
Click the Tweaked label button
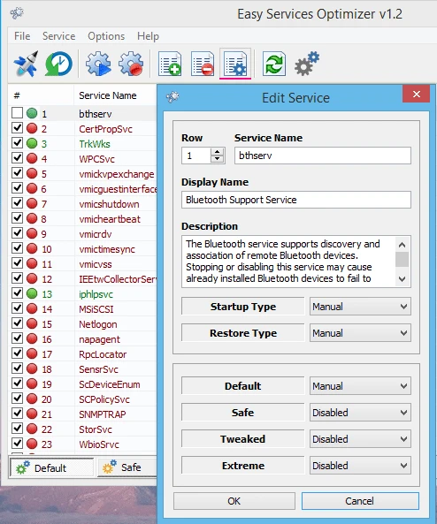(243, 439)
